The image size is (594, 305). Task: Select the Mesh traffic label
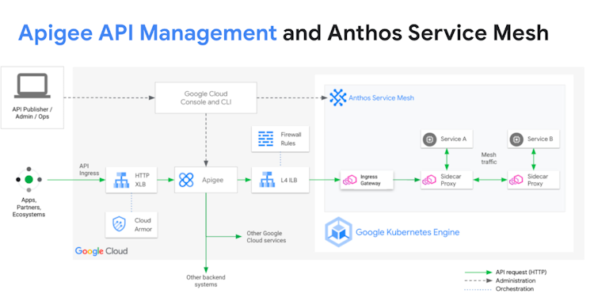(489, 158)
